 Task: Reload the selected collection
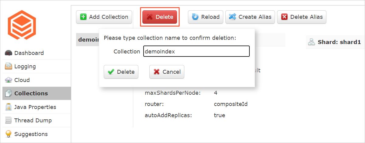tap(206, 17)
